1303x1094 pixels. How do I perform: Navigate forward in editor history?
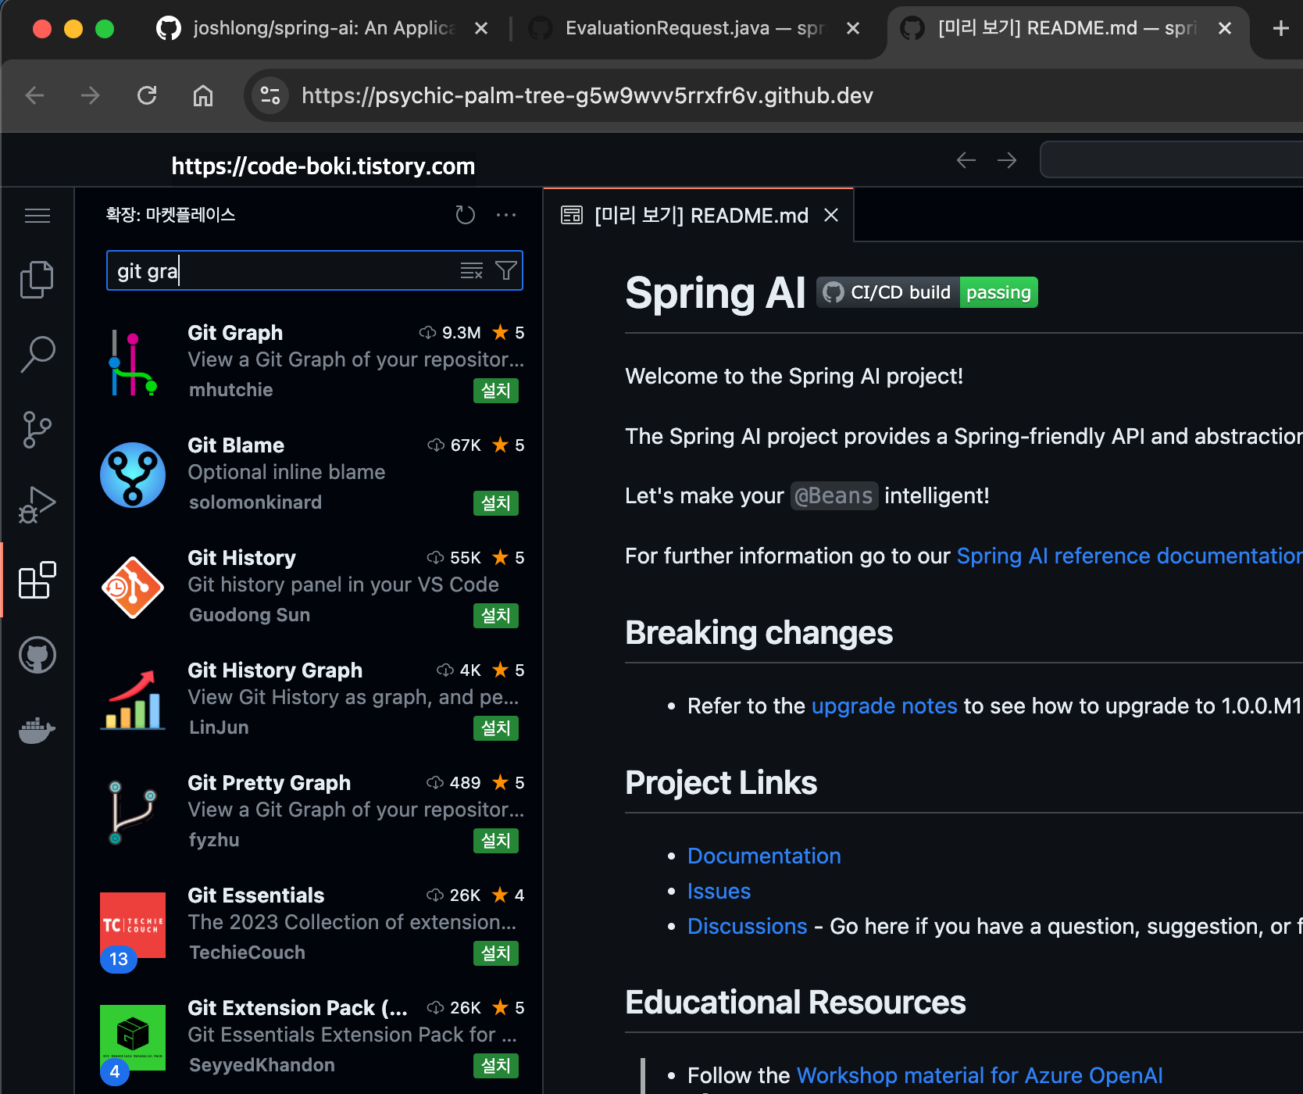point(1007,160)
